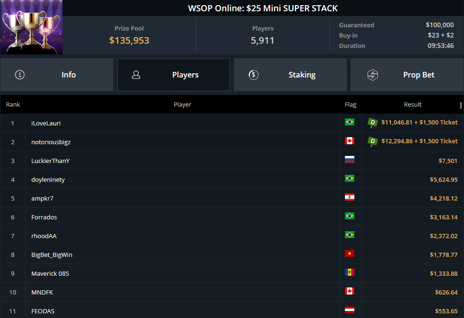Click the trophy tournament thumbnail
Screen dimensions: 464x318
[32, 27]
